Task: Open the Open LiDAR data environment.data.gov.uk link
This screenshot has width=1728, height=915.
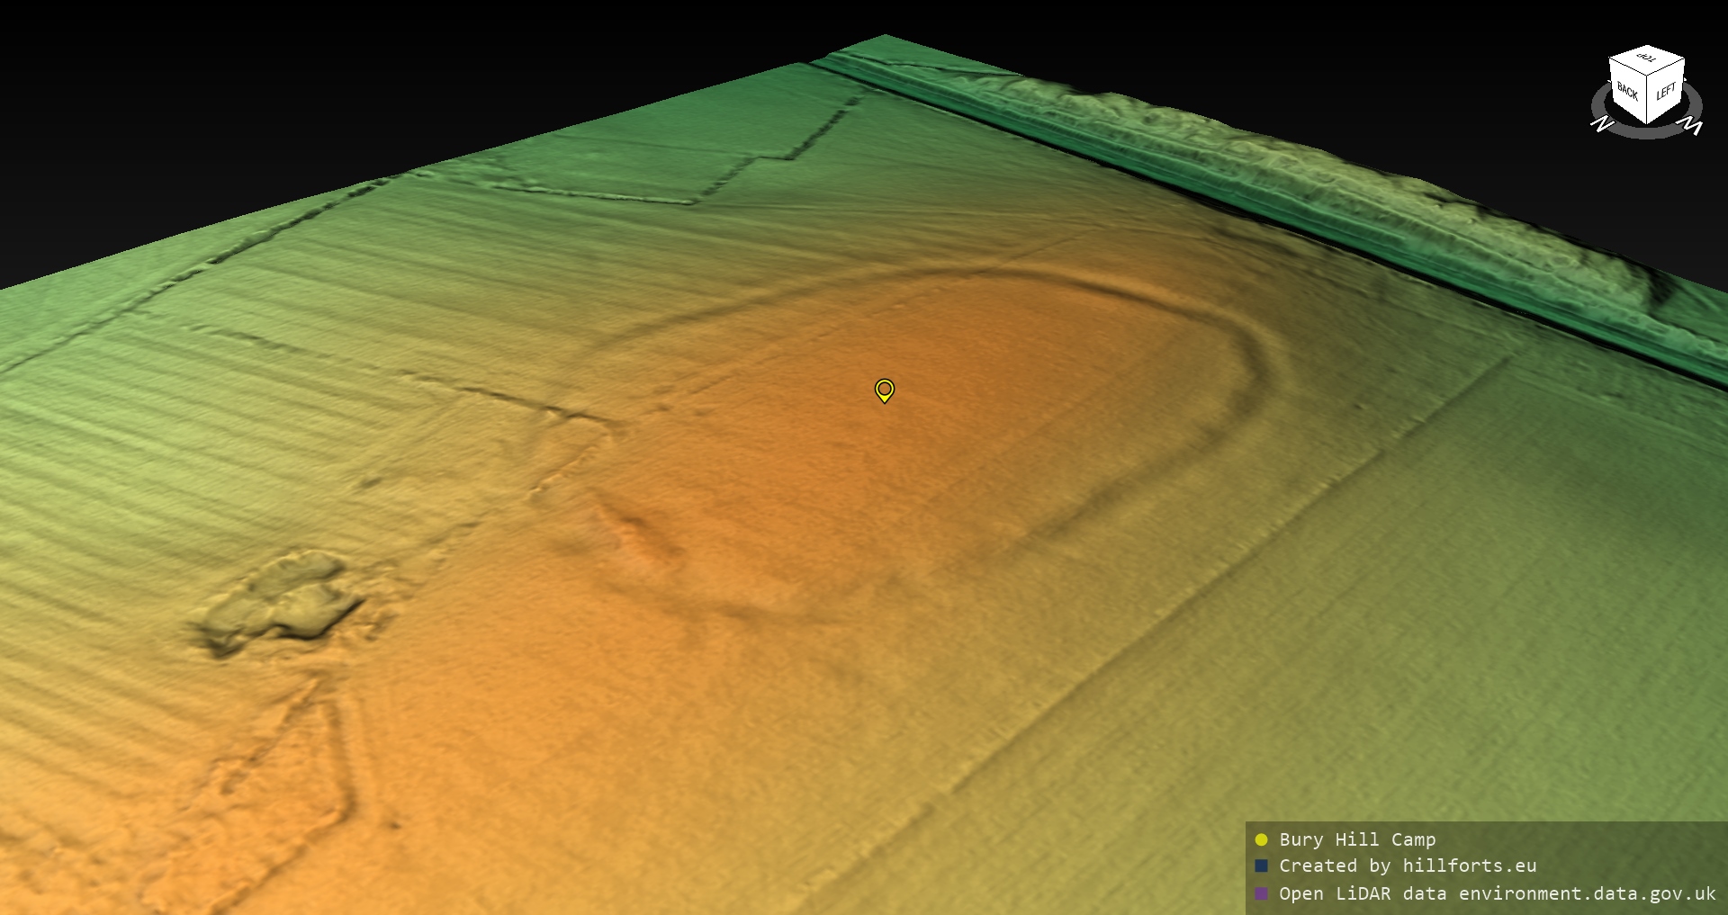Action: coord(1497,893)
